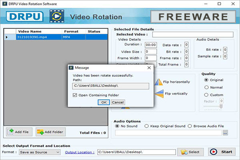Click the Sample rate value box
Image resolution: width=240 pixels, height=160 pixels.
click(x=225, y=56)
